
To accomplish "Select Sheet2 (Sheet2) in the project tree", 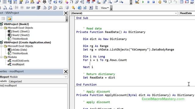I will [21, 35].
